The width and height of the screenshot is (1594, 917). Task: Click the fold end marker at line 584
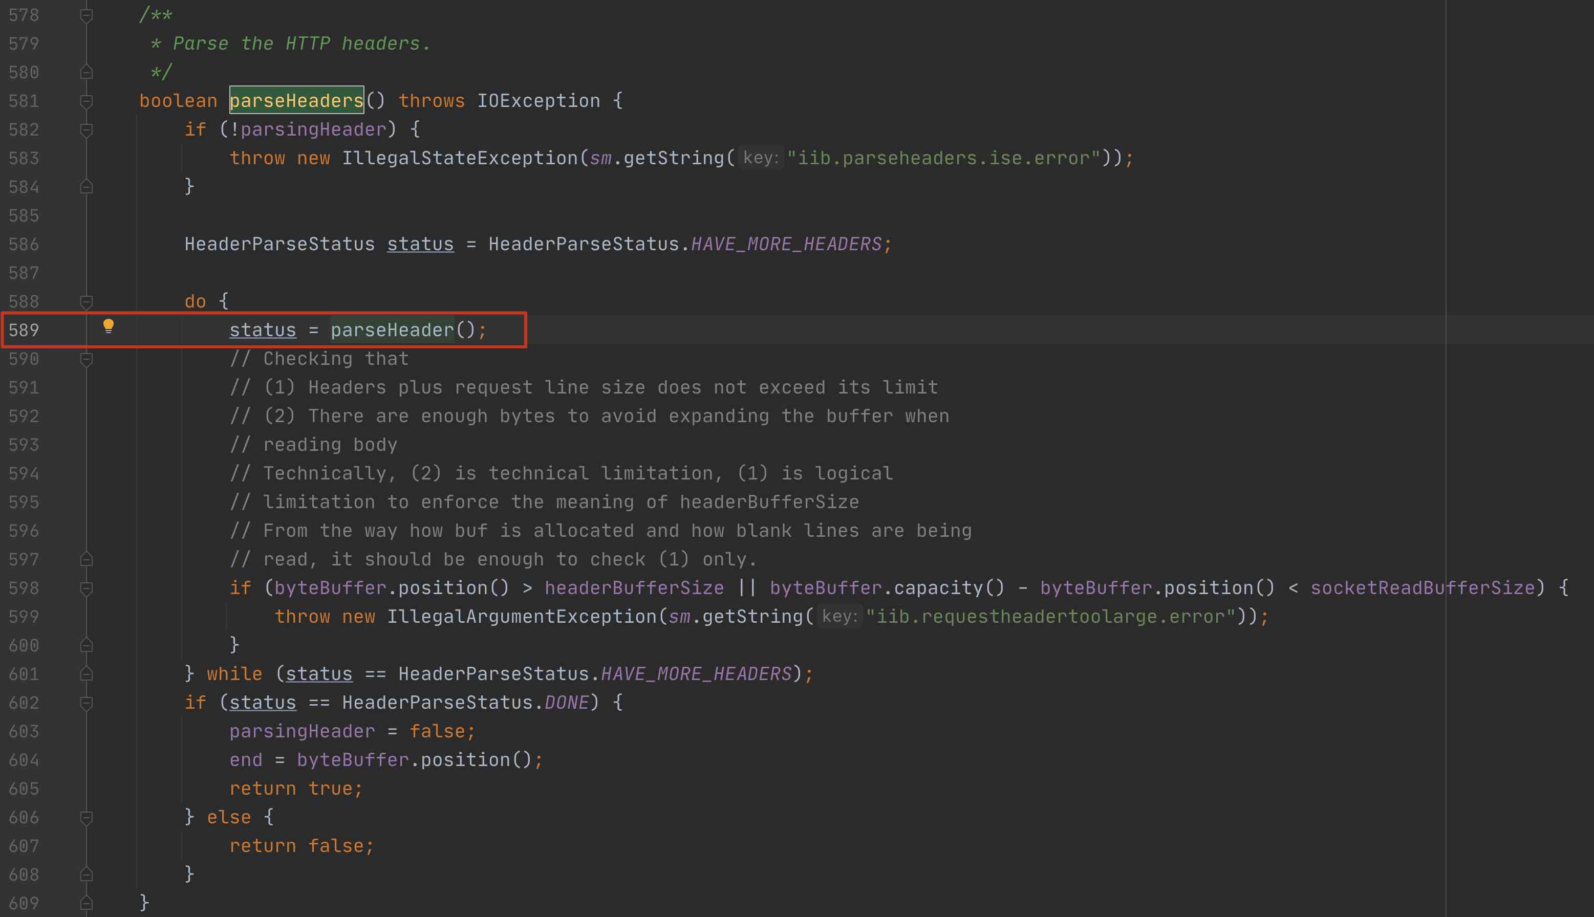click(x=87, y=187)
